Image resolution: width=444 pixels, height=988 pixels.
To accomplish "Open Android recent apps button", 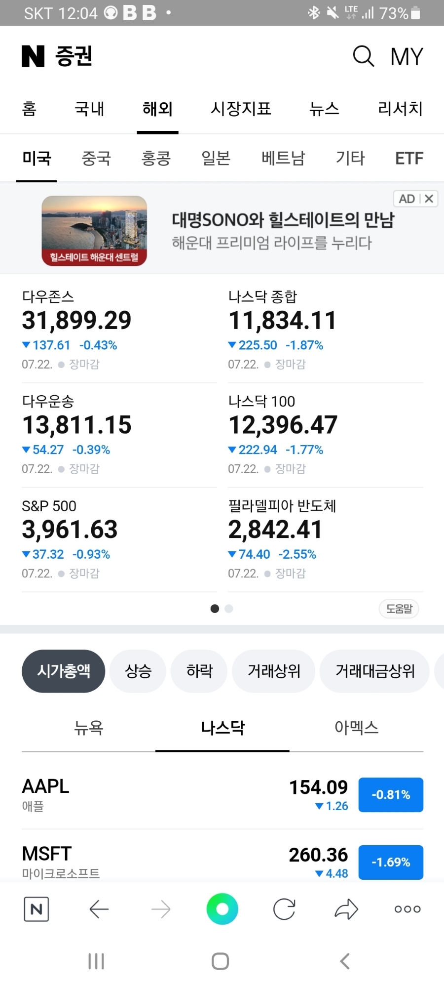I will [96, 961].
